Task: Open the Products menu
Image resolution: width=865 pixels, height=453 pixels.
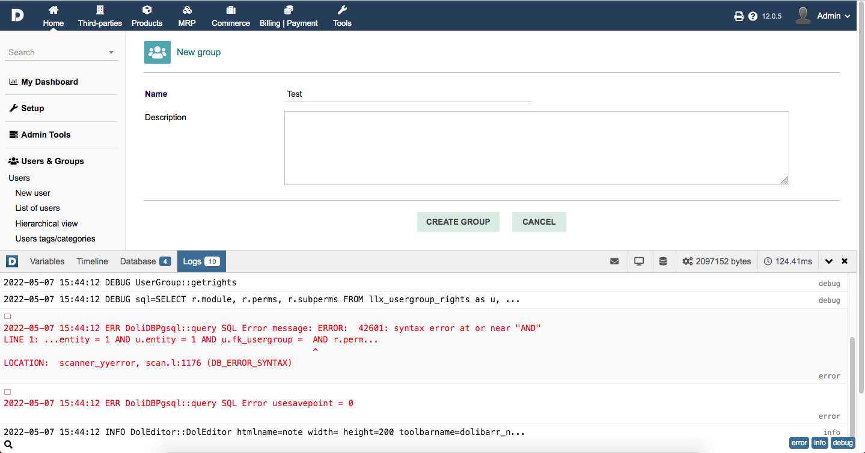Action: click(x=147, y=16)
